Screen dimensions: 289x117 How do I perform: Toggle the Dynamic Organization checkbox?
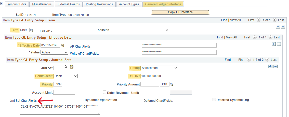click(82, 99)
